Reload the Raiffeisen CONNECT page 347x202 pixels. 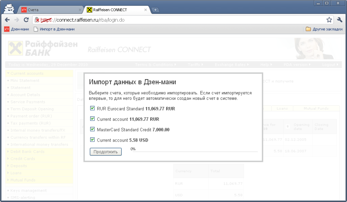pos(26,20)
